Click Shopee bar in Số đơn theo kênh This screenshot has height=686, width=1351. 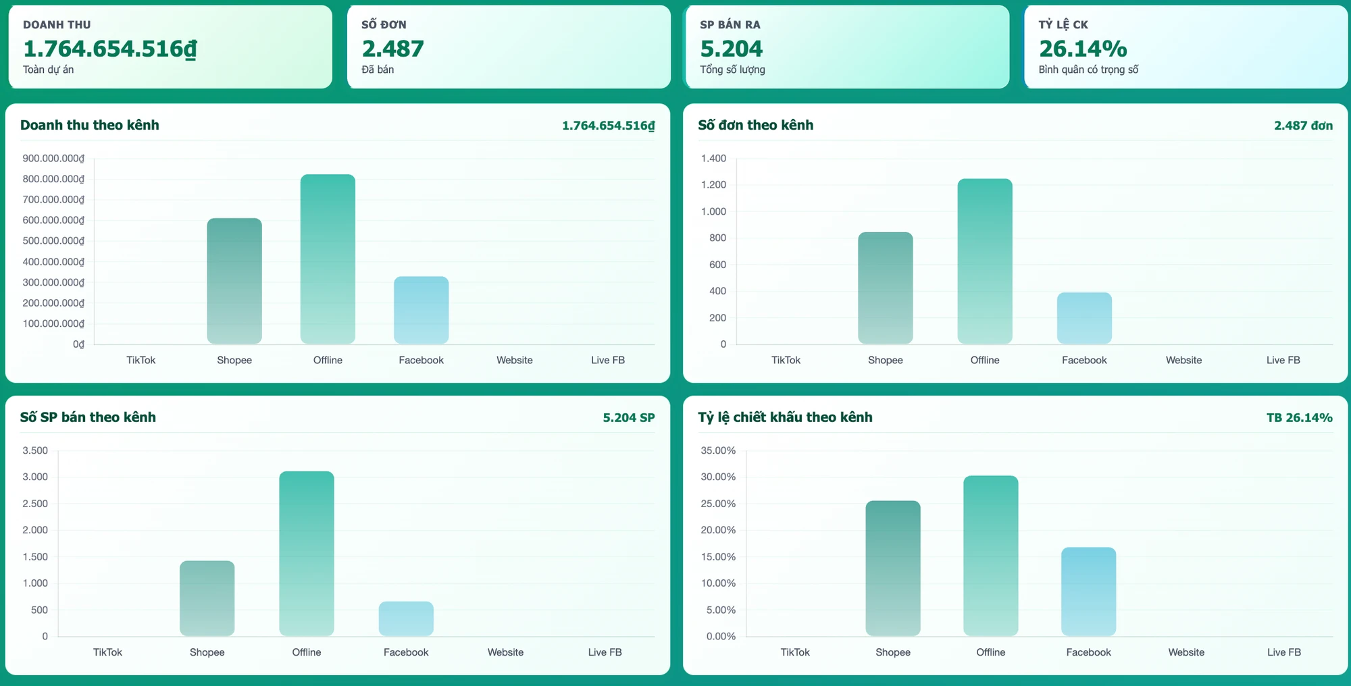click(886, 288)
